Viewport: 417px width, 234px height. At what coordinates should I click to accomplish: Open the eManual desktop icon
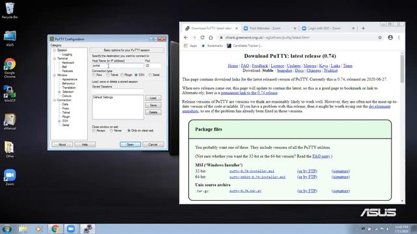click(x=10, y=122)
